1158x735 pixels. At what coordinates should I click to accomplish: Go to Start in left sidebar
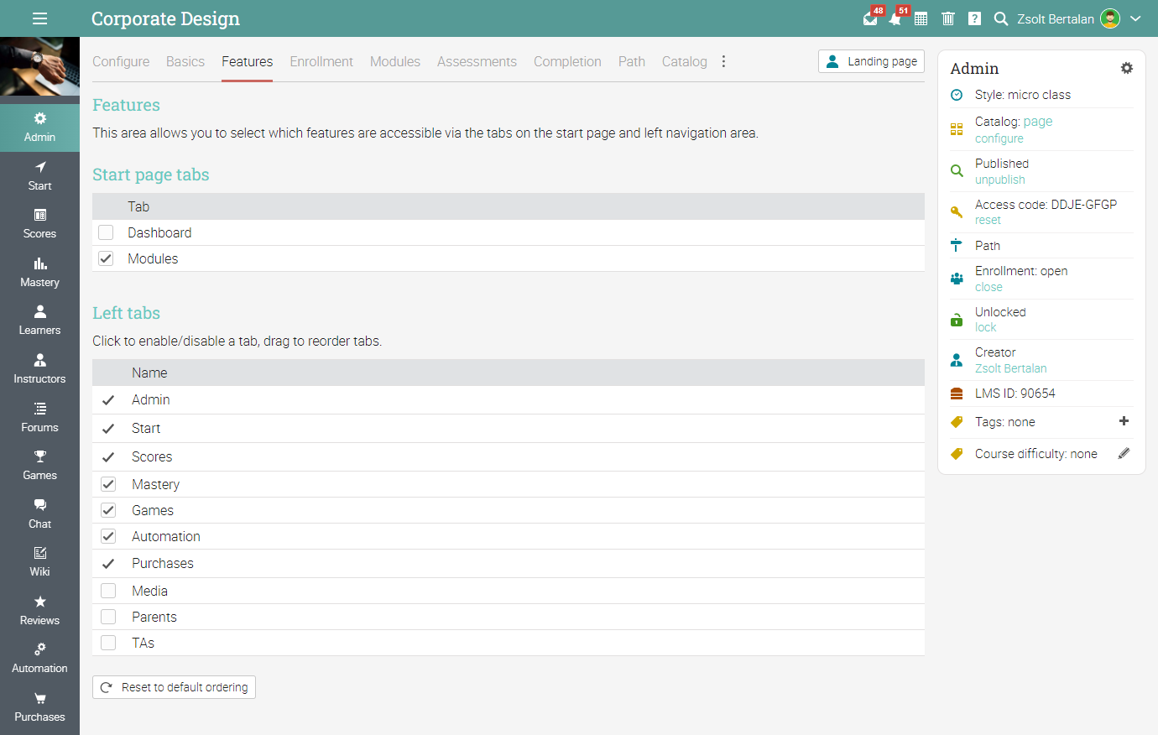coord(39,176)
